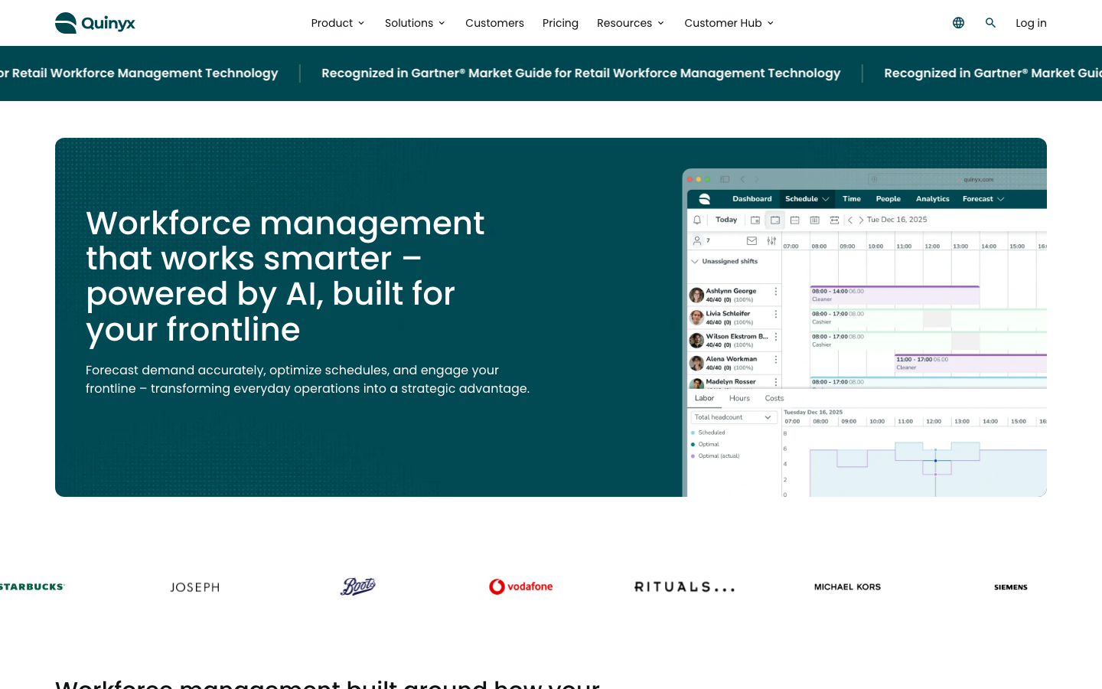Open the Customers page link
1102x689 pixels.
[494, 23]
